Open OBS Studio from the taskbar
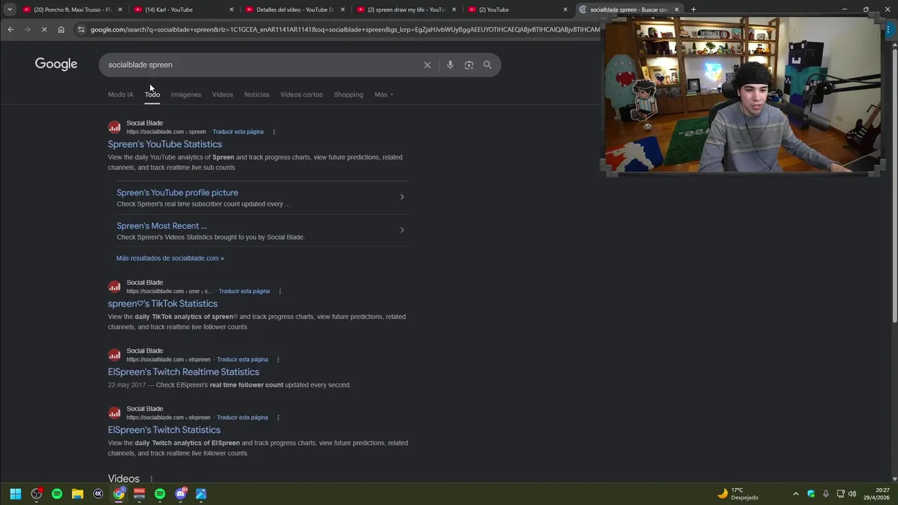This screenshot has height=505, width=898. coord(36,494)
